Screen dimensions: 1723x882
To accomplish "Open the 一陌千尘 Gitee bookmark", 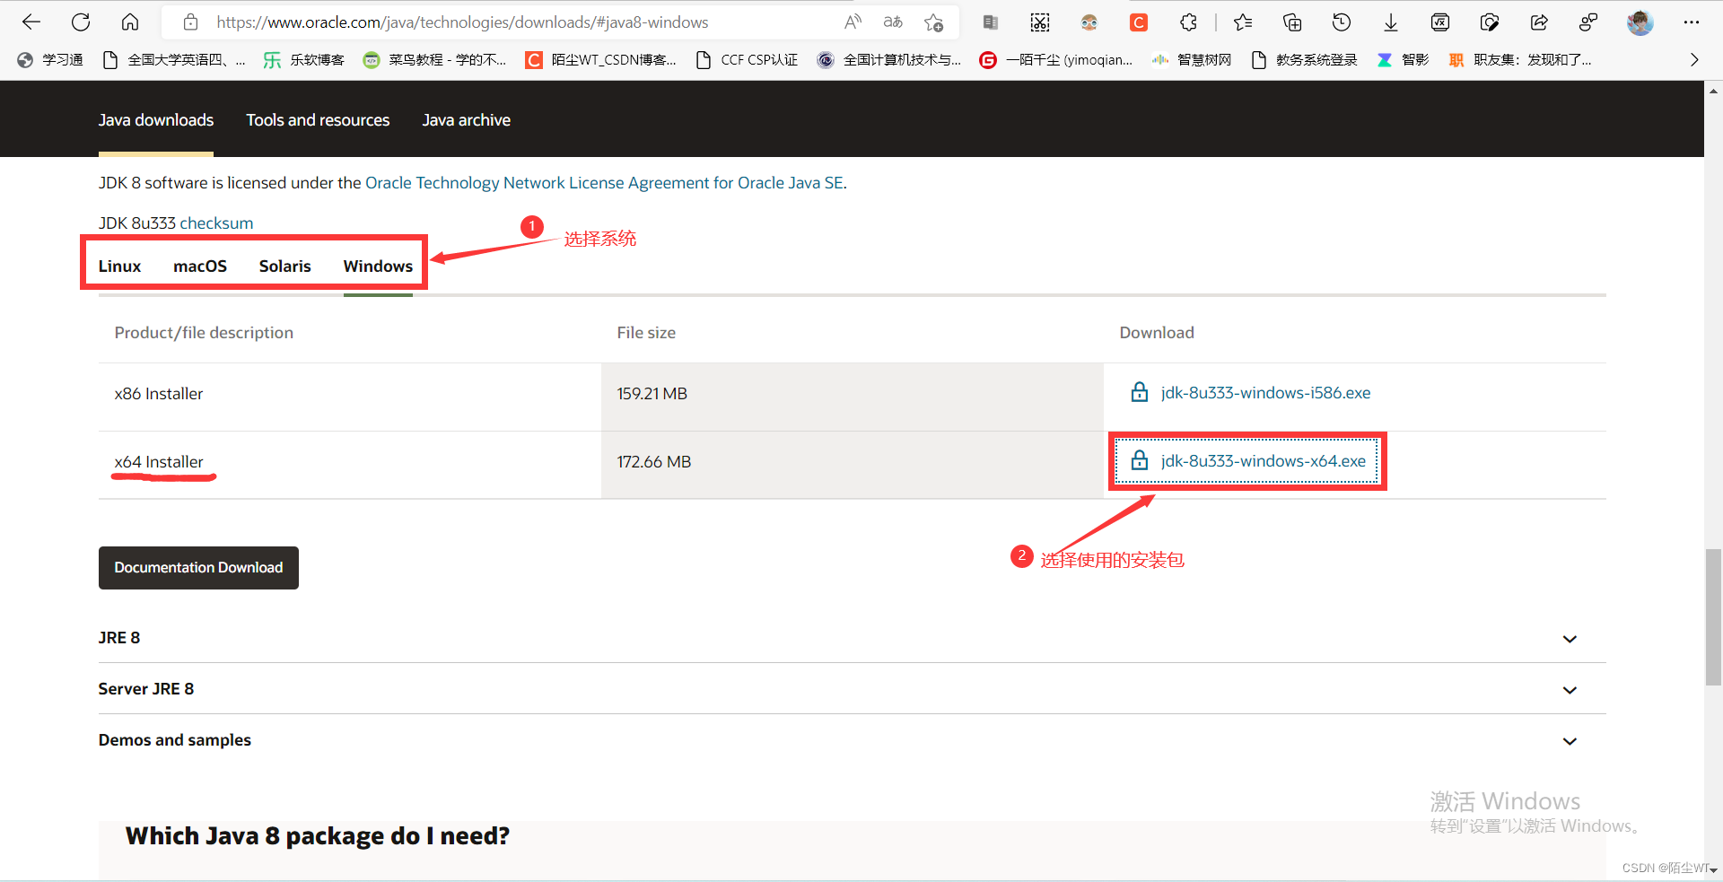I will (1056, 60).
